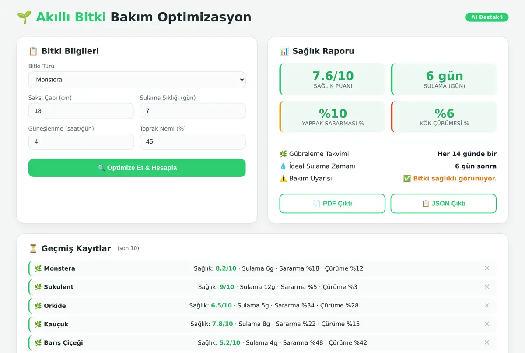
Task: Delete the Kauçuk history record
Action: [x=486, y=324]
